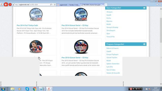Open Pes 2014 Full Türkçe İndir link
162x91 pixels.
(x=27, y=25)
